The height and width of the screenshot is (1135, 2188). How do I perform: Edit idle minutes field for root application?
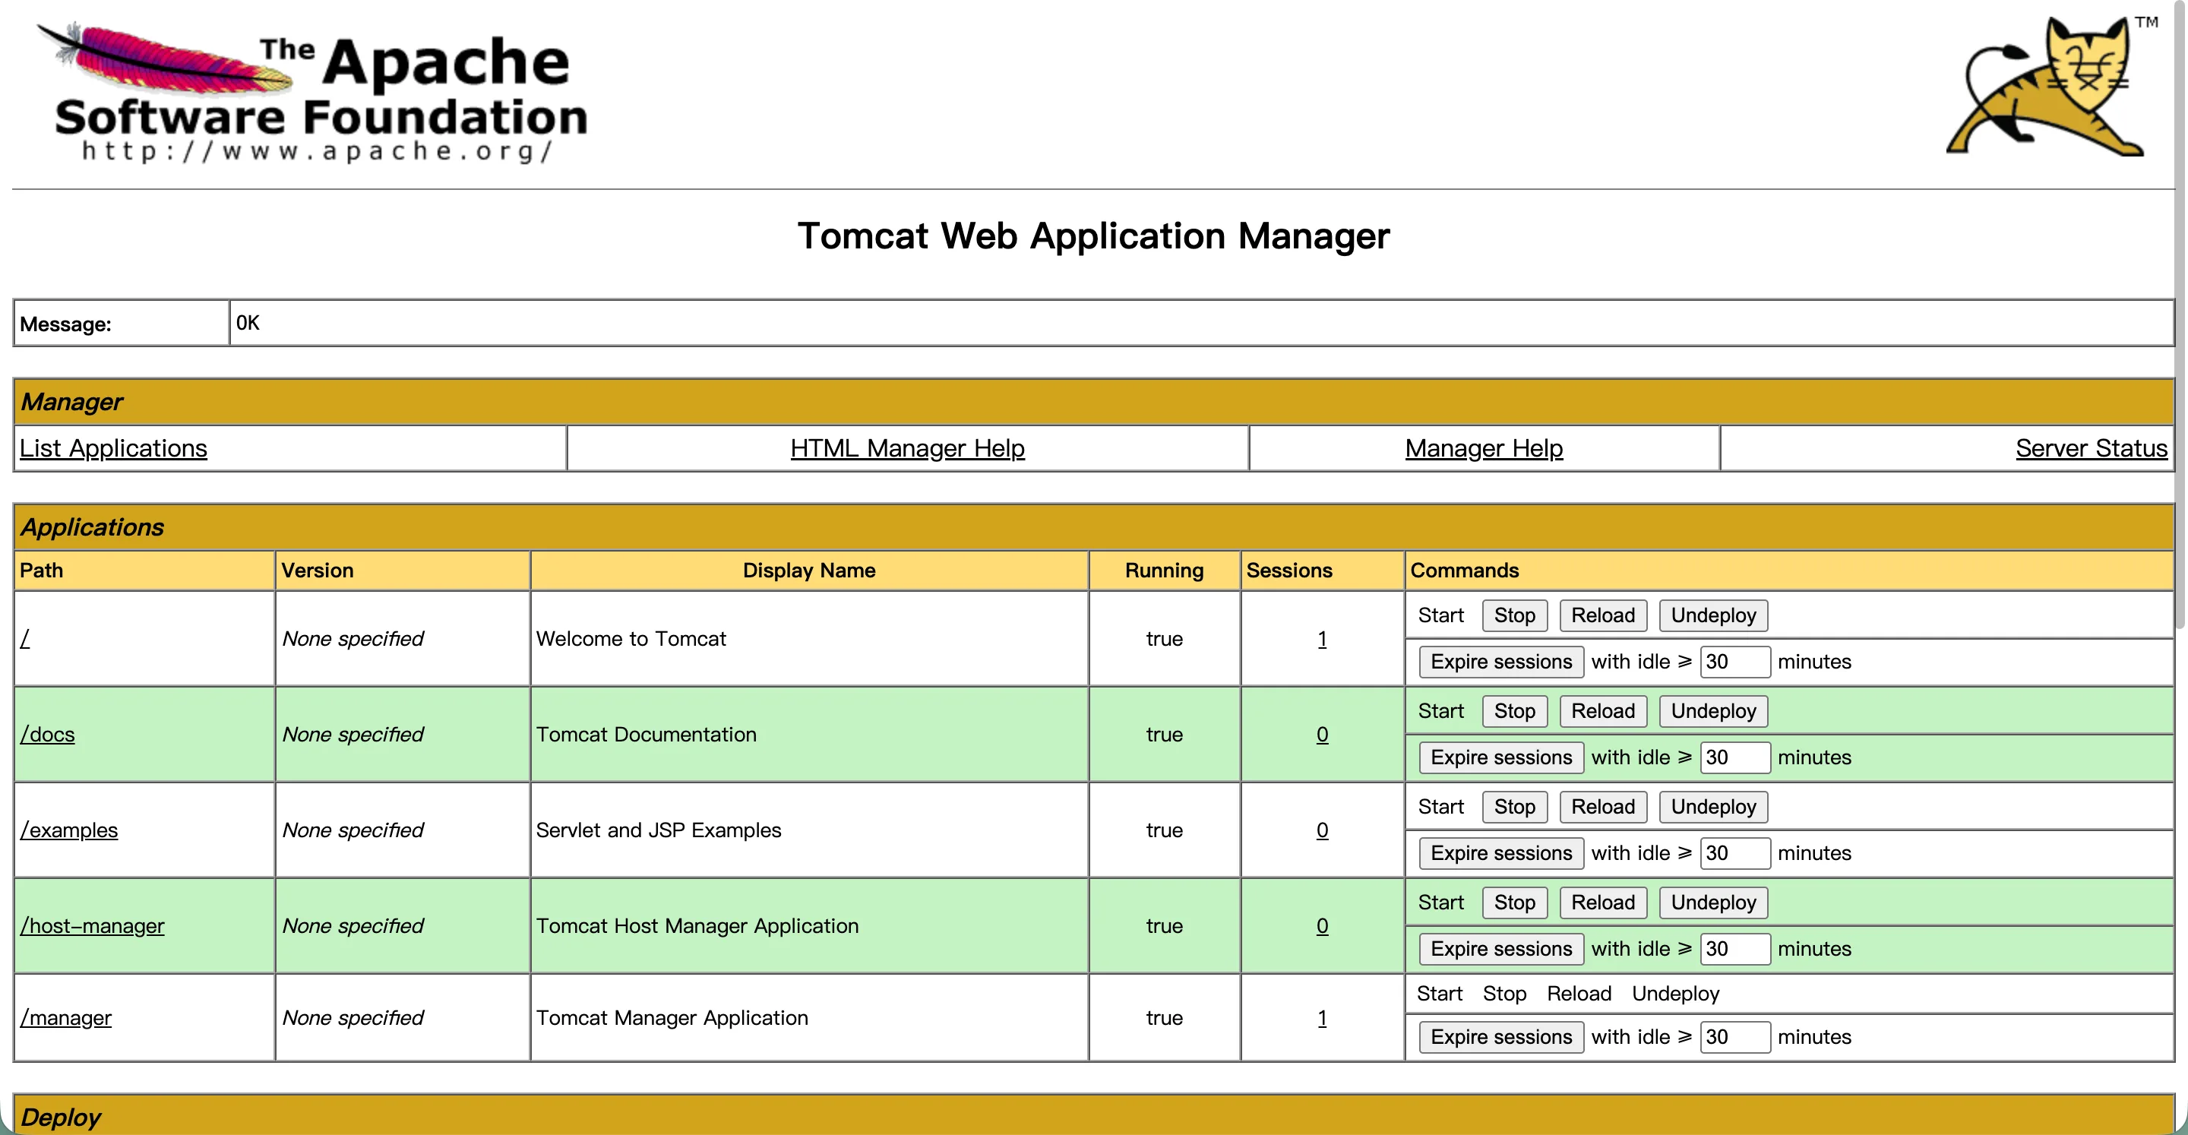(1735, 662)
